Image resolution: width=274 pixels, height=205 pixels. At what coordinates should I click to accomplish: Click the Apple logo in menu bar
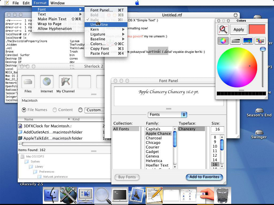click(137, 3)
